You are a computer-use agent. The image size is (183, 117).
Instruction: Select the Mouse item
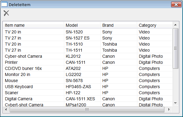tap(88, 81)
